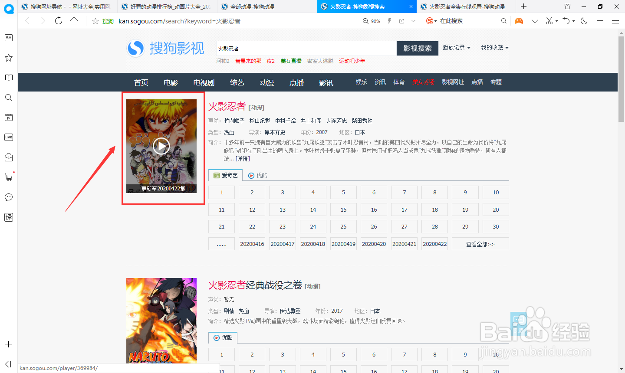Open 电视剧 in navigation bar
This screenshot has height=373, width=625.
click(x=204, y=82)
